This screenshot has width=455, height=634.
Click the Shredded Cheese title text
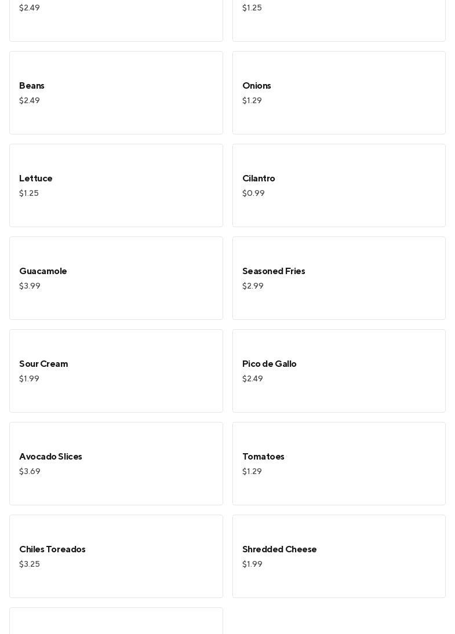point(279,549)
